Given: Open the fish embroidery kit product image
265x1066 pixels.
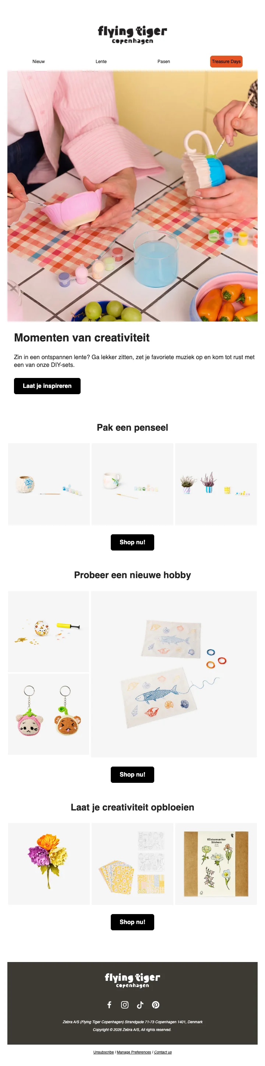Looking at the screenshot, I should [x=174, y=674].
